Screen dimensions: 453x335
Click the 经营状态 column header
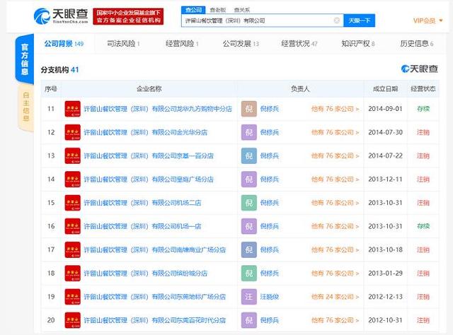423,89
